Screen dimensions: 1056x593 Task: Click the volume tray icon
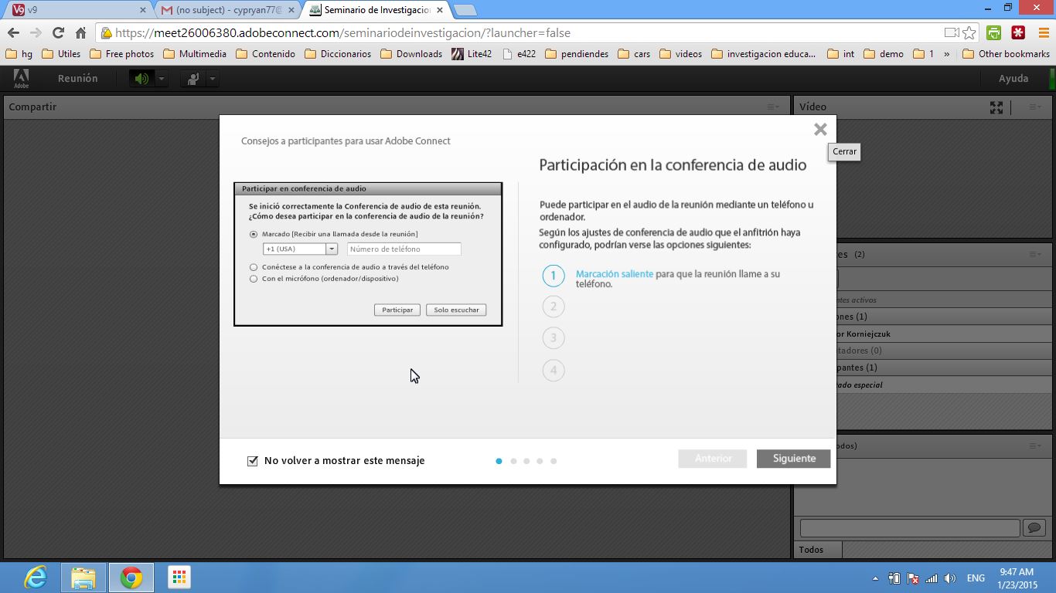tap(950, 578)
